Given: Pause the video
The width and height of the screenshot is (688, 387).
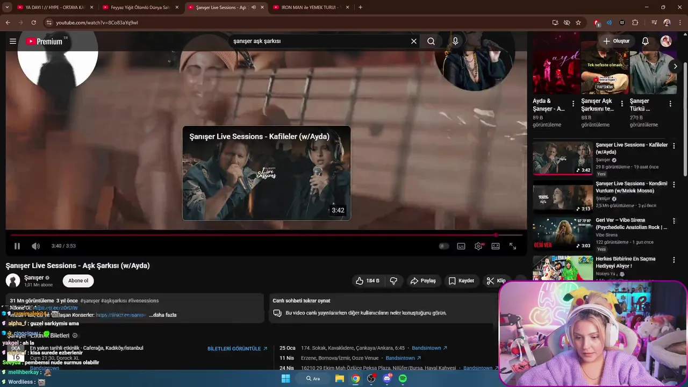Looking at the screenshot, I should pos(17,246).
